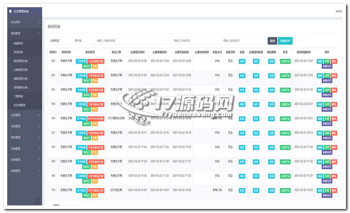Screen dimensions: 350x213
Task: Collapse the 游戏管理 sidebar section
Action: [24, 34]
